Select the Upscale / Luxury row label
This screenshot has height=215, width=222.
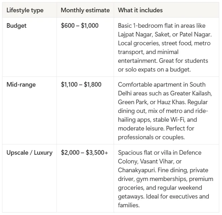click(29, 153)
